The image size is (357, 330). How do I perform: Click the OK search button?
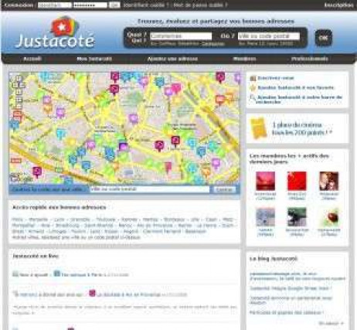pyautogui.click(x=324, y=38)
